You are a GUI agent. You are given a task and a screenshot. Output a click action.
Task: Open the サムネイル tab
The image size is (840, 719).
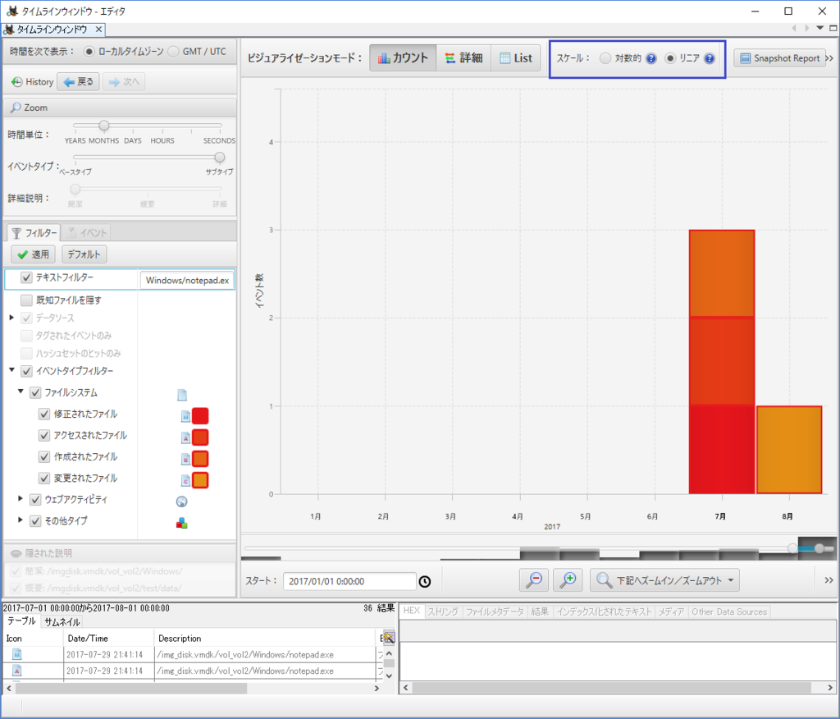[x=62, y=622]
